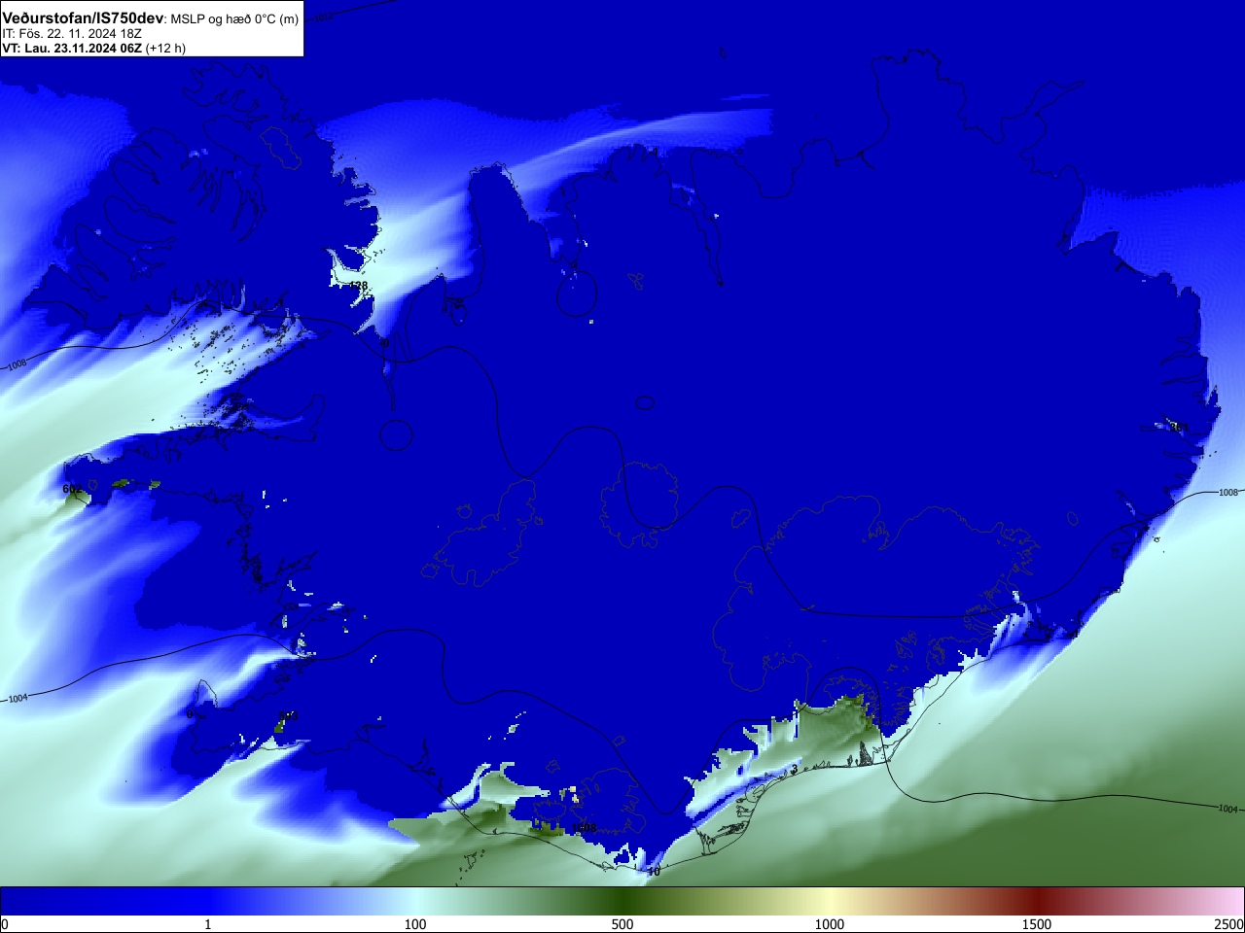Click the 500 label on the color scale
Viewport: 1245px width, 933px height.
click(x=622, y=924)
